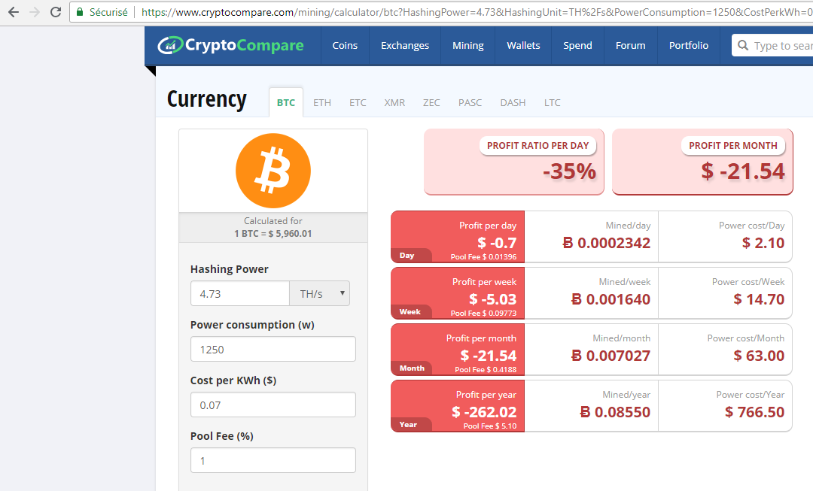Image resolution: width=813 pixels, height=491 pixels.
Task: Click the search magnifier icon
Action: coord(743,45)
